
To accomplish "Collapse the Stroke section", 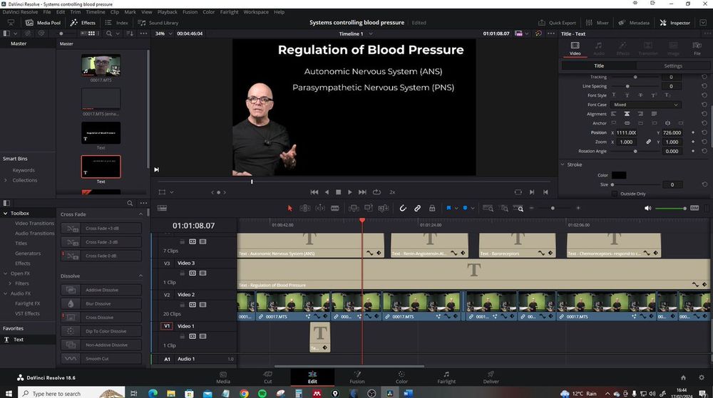I will pyautogui.click(x=563, y=164).
